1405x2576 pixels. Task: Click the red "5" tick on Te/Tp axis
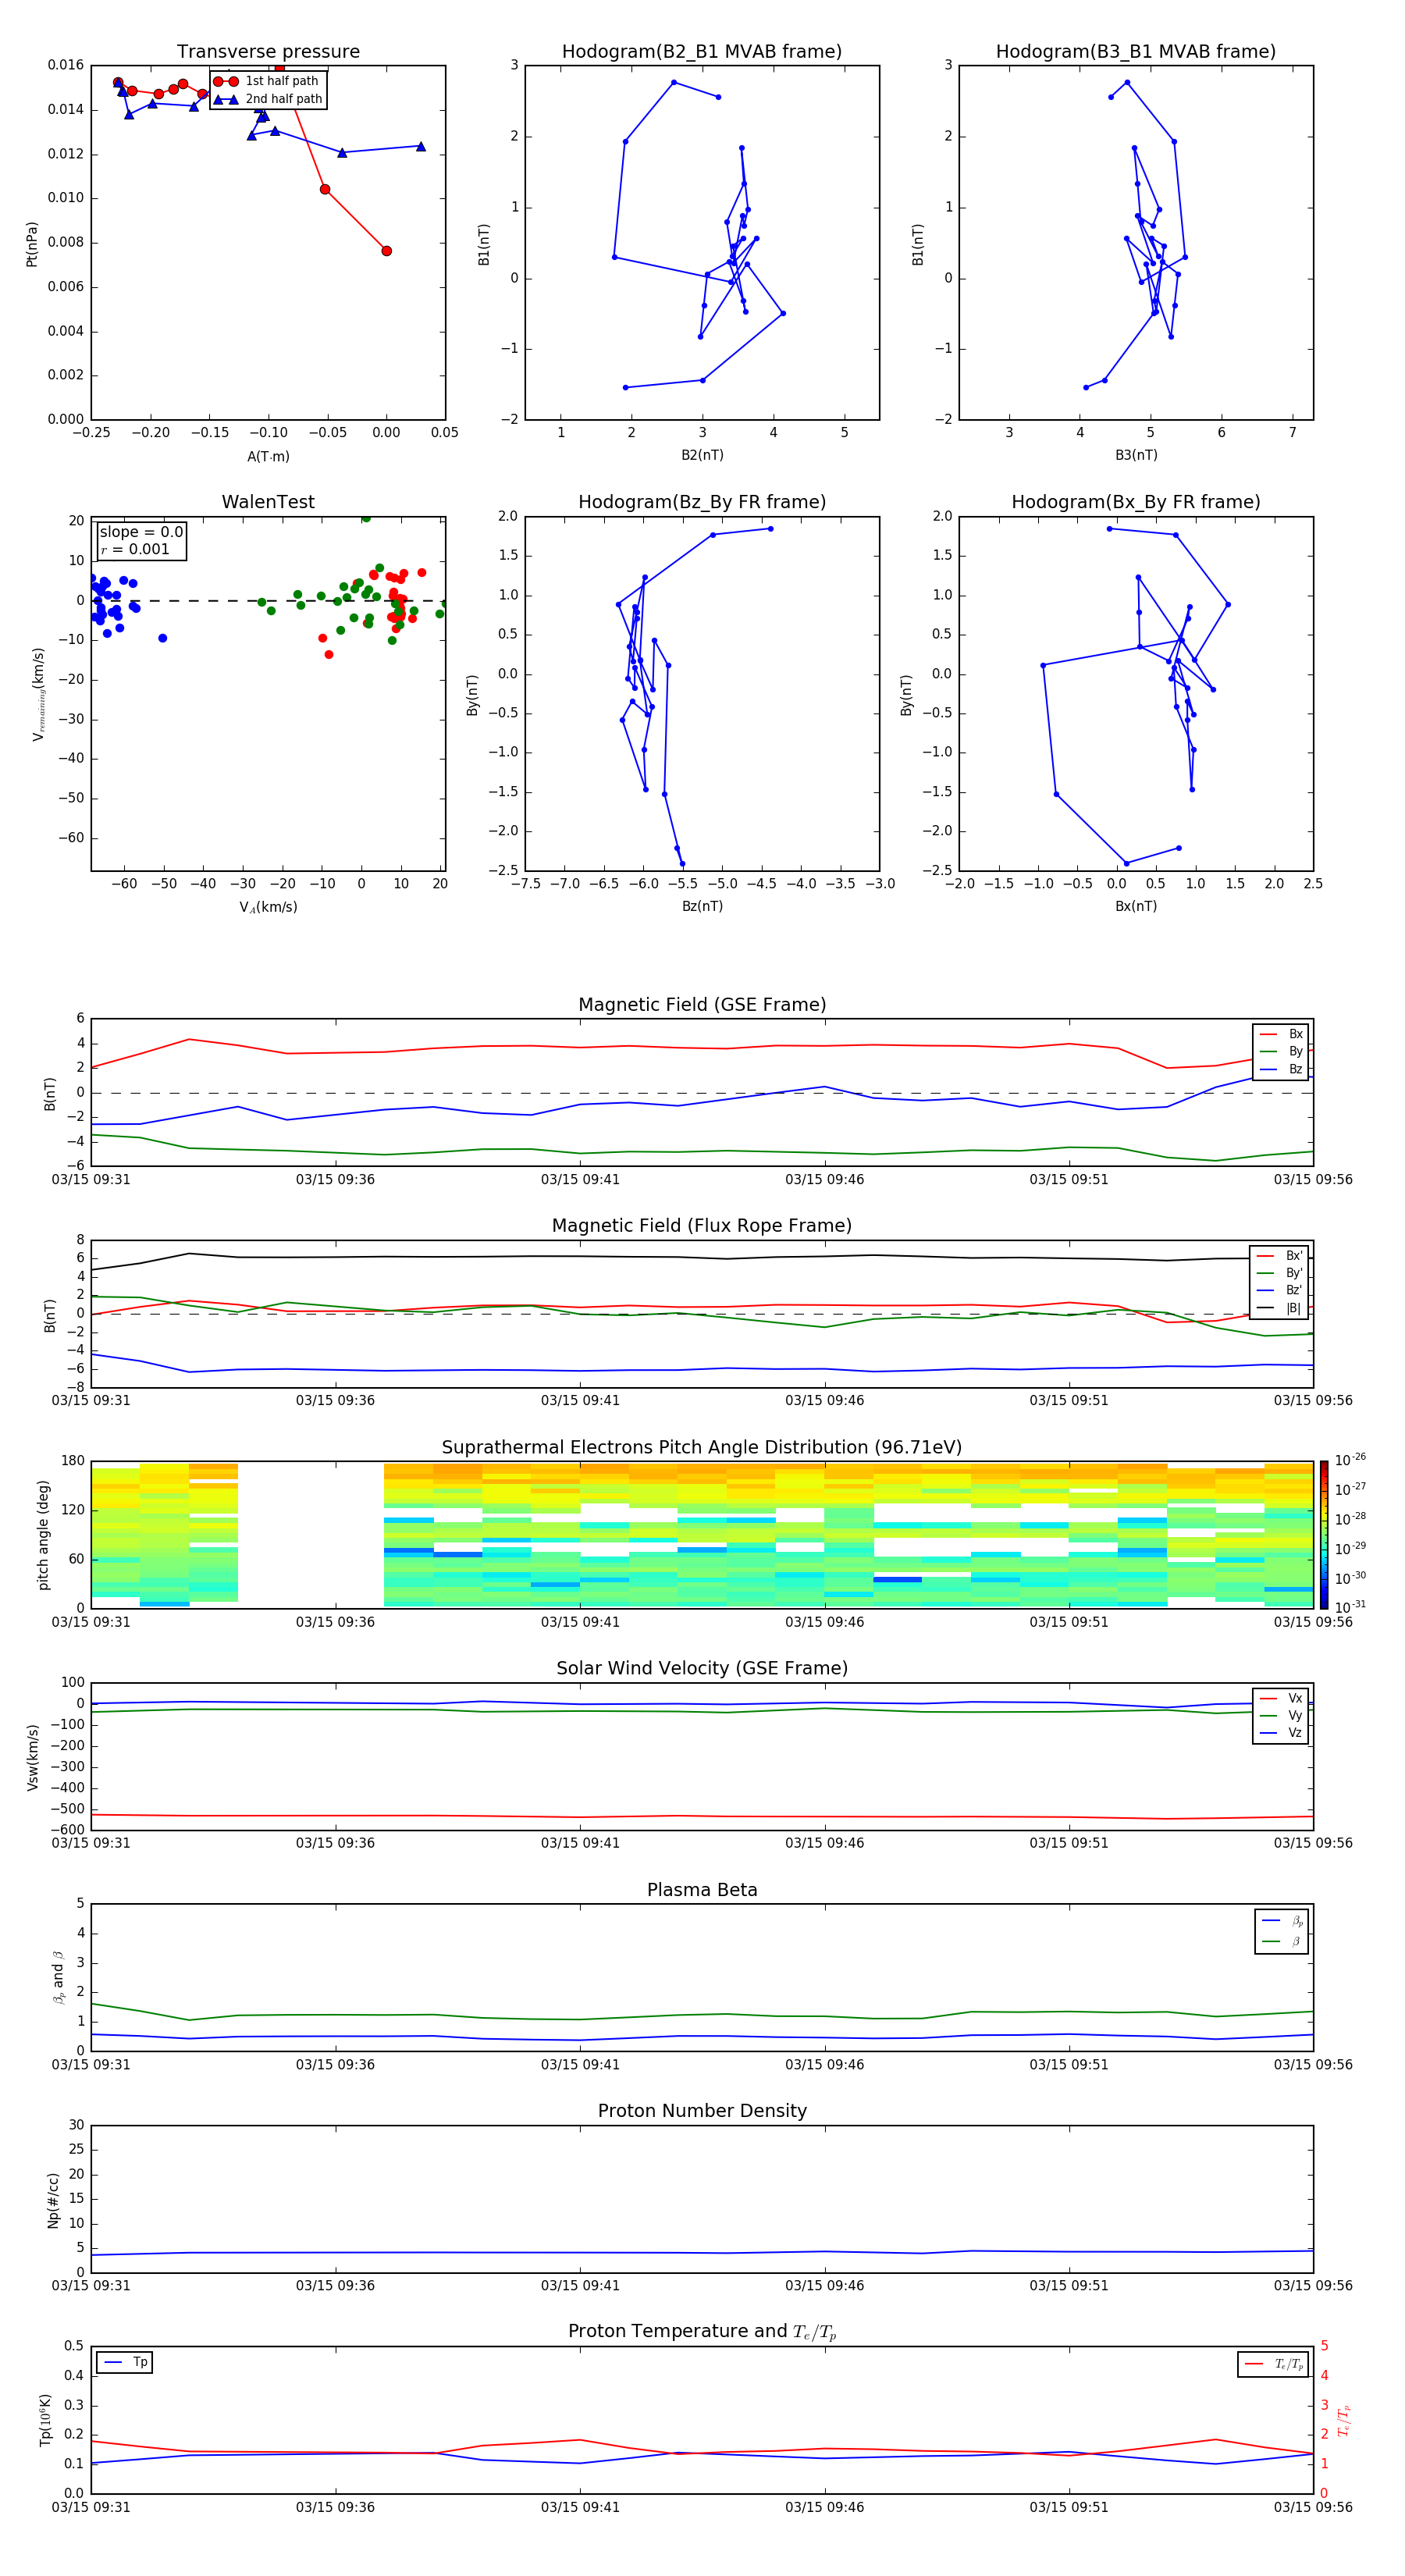(x=1324, y=2346)
